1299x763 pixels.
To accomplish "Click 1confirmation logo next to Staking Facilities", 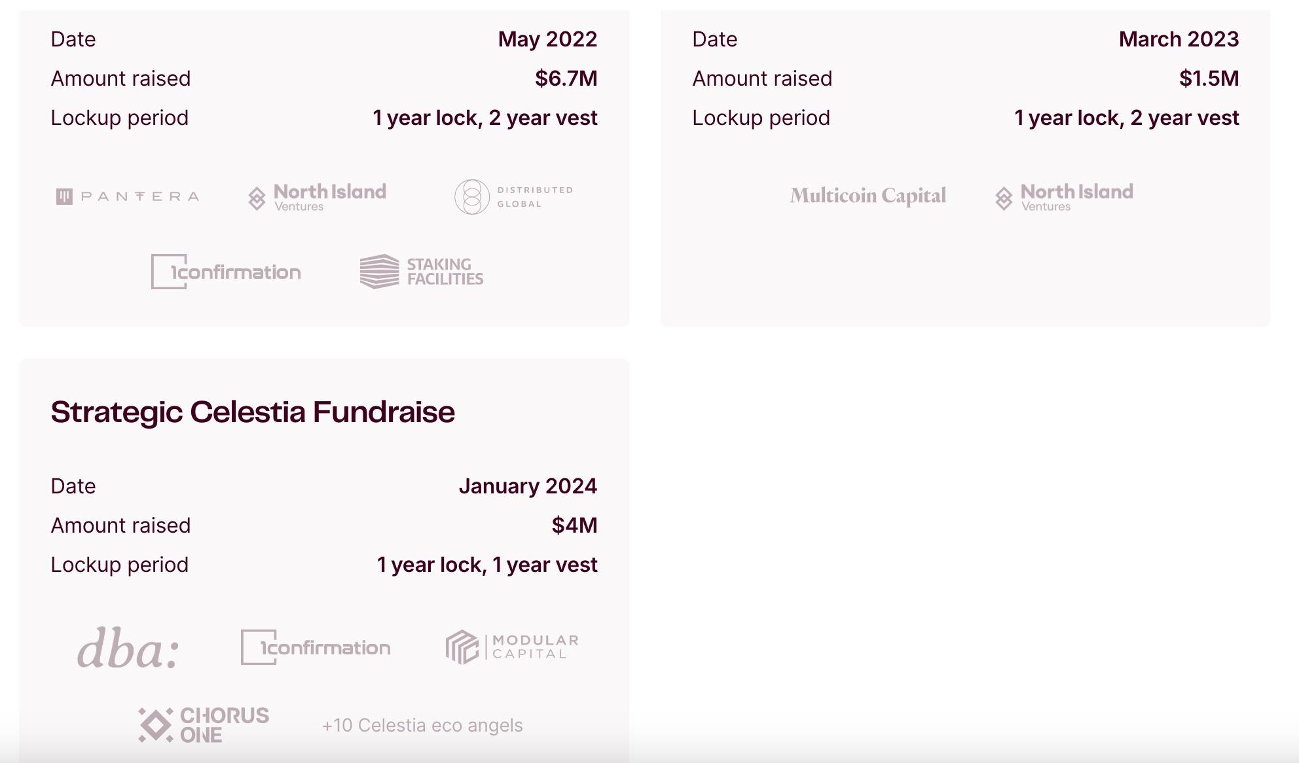I will (x=226, y=272).
